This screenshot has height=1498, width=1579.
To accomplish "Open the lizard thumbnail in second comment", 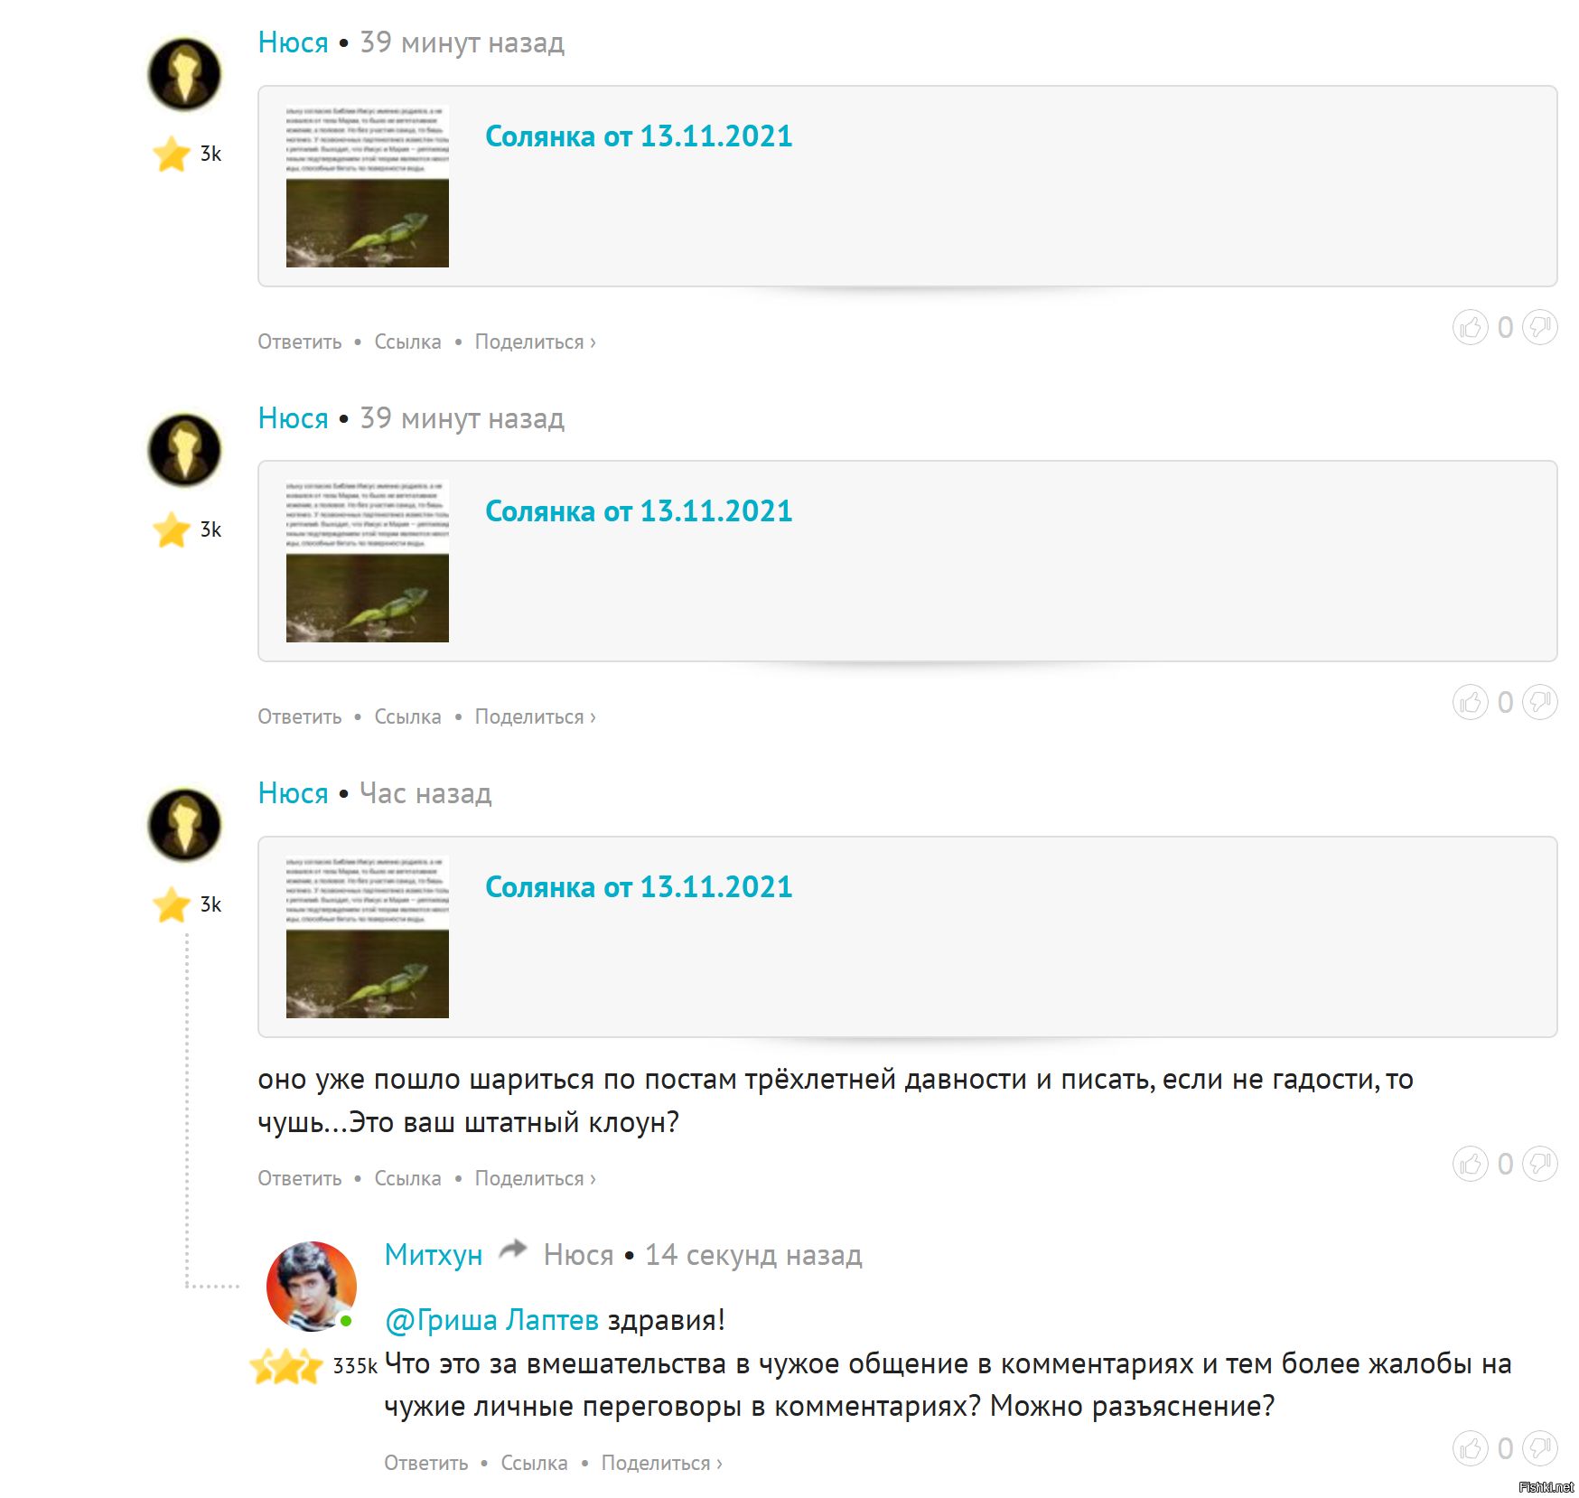I will tap(368, 561).
